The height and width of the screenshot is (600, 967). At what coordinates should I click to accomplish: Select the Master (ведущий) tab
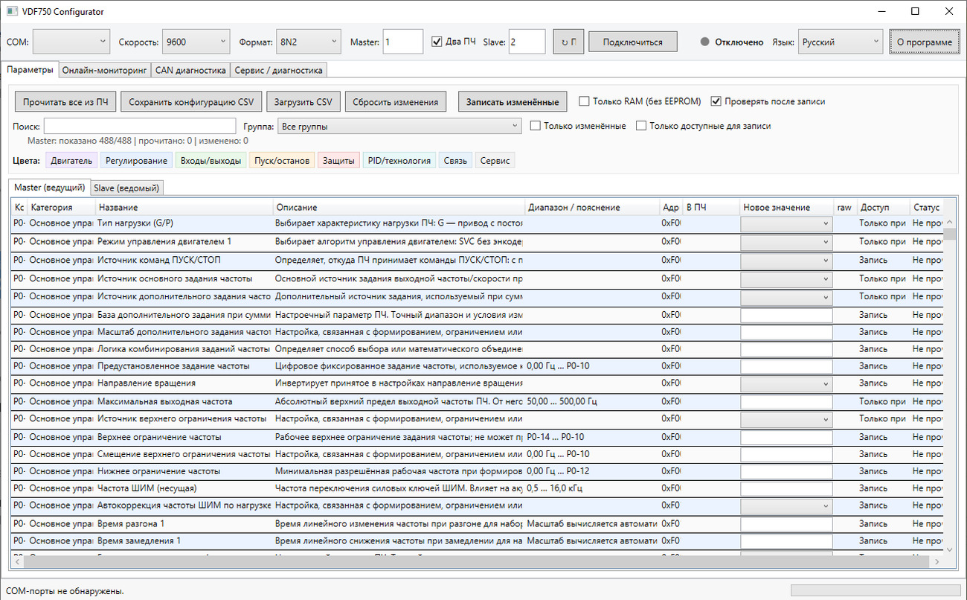tap(50, 187)
